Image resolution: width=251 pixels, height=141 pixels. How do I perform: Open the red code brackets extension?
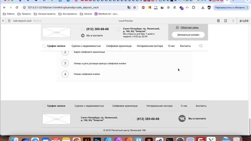[187, 7]
